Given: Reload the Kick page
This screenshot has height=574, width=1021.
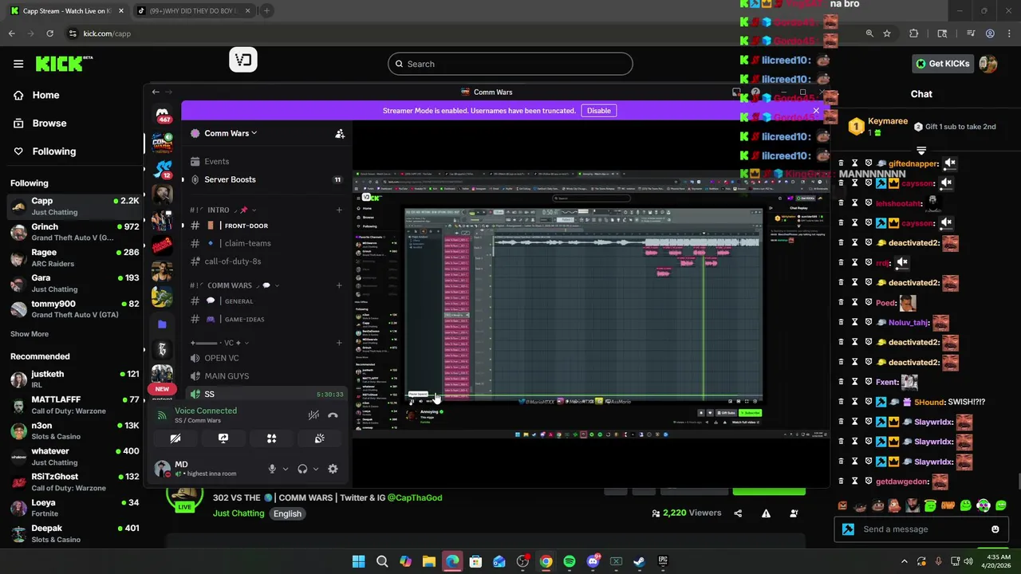Looking at the screenshot, I should pyautogui.click(x=49, y=33).
